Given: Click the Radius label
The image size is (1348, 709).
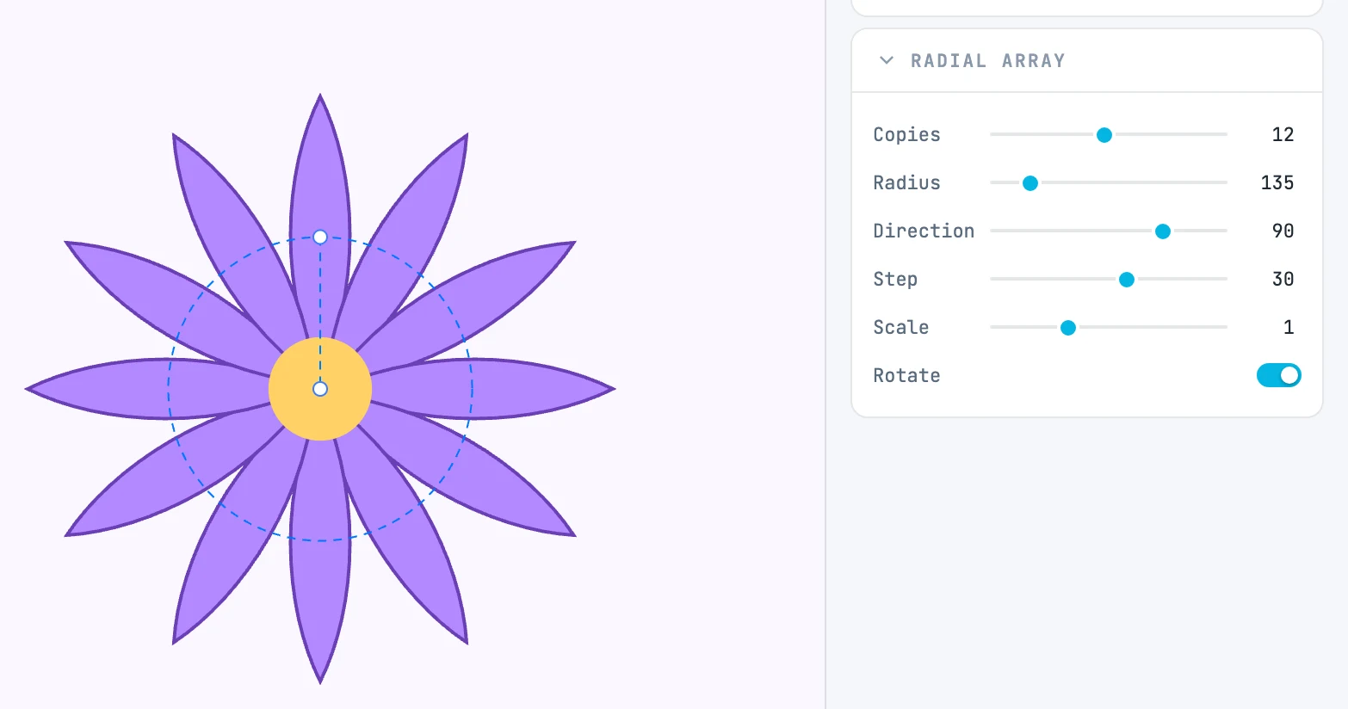Looking at the screenshot, I should coord(906,182).
